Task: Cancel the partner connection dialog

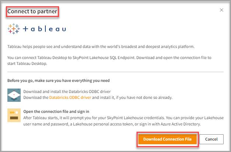Action: click(211, 139)
